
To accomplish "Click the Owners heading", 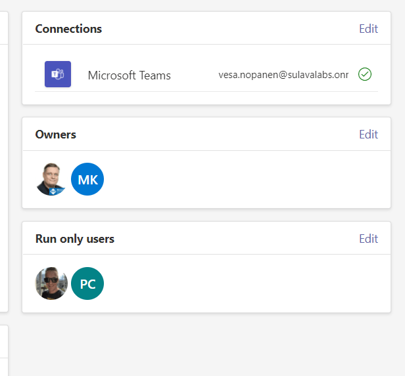I will click(x=55, y=135).
